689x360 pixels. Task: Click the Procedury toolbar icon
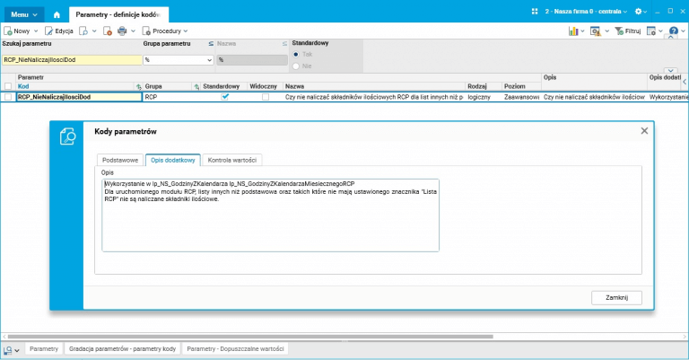146,31
